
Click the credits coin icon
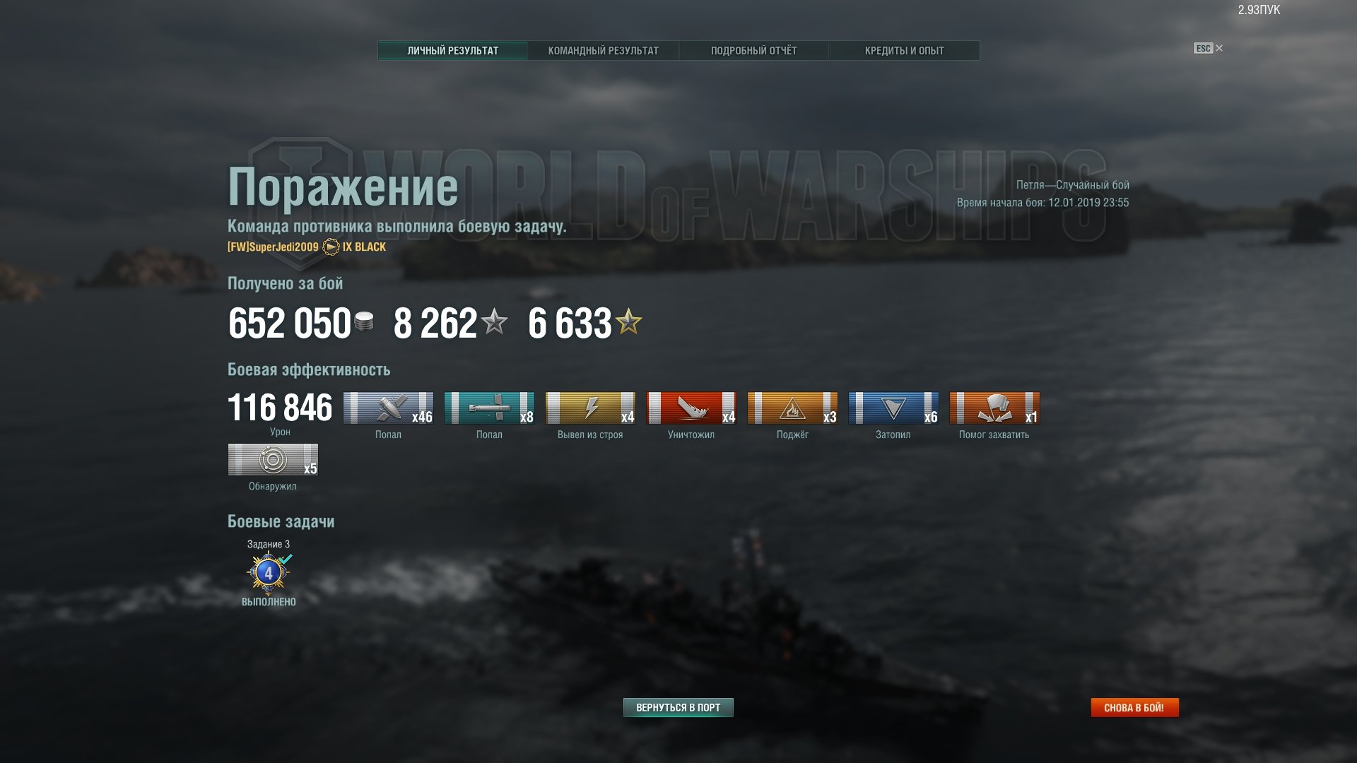(364, 322)
